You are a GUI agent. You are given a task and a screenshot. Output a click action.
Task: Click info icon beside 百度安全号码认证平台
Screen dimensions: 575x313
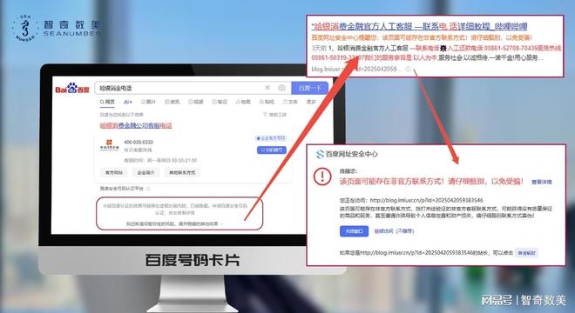(148, 189)
